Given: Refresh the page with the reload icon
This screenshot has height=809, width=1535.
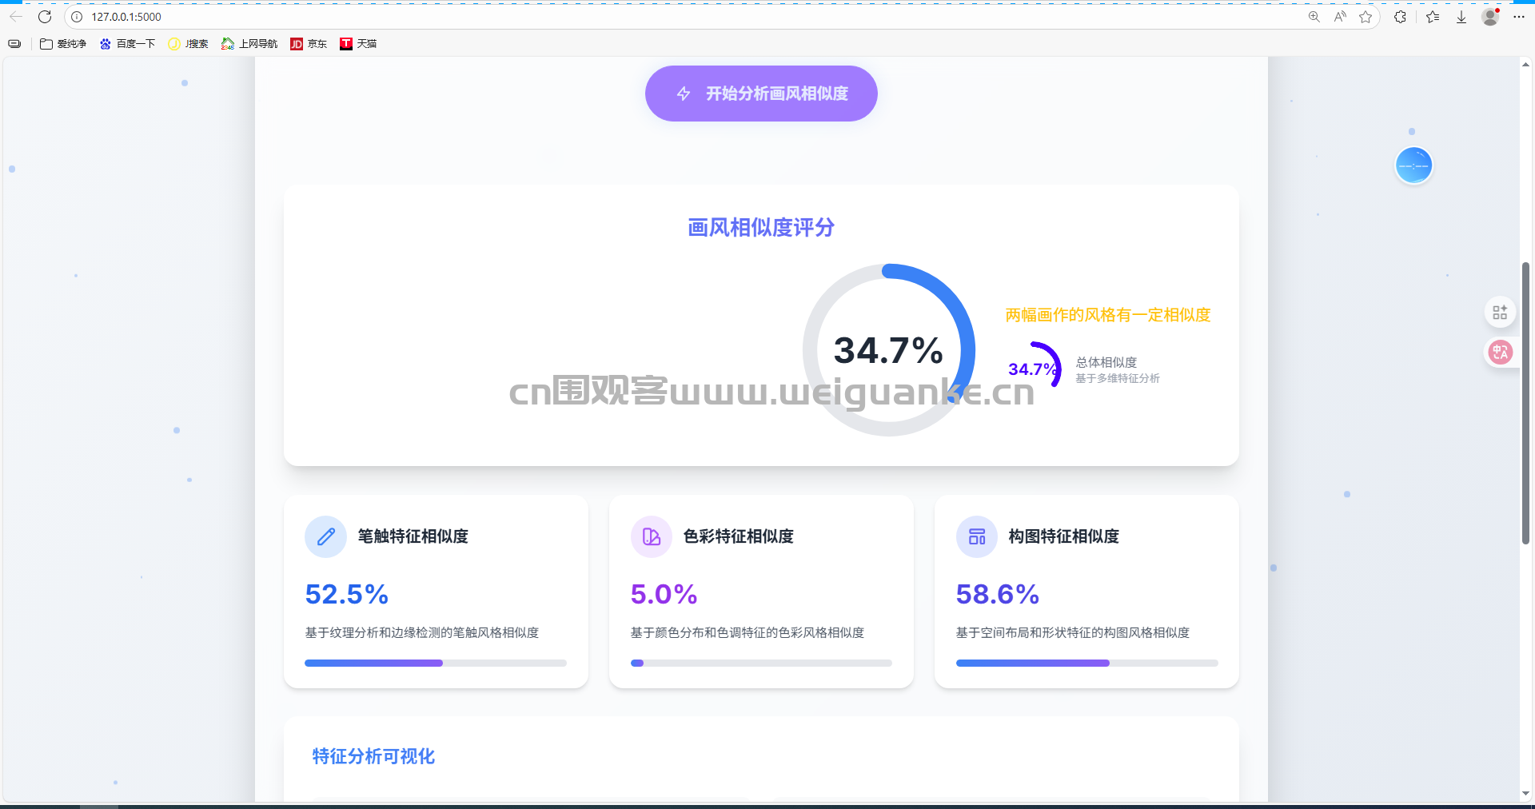Looking at the screenshot, I should click(x=45, y=17).
